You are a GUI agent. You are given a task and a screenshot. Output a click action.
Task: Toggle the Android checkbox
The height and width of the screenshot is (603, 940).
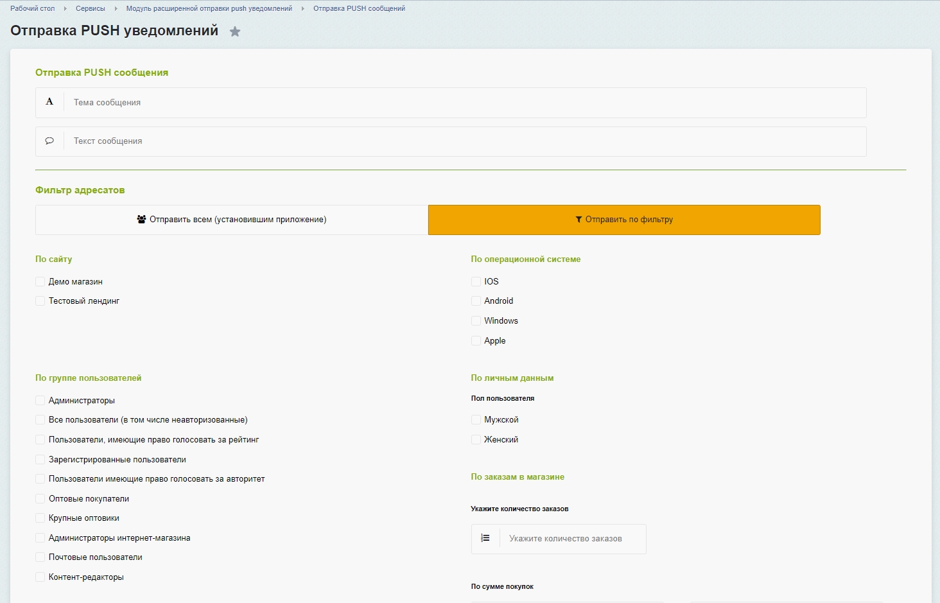(476, 301)
